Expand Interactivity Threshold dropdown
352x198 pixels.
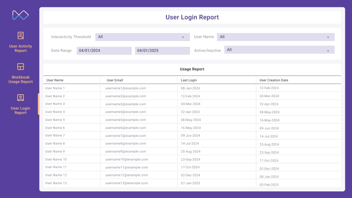pos(143,37)
